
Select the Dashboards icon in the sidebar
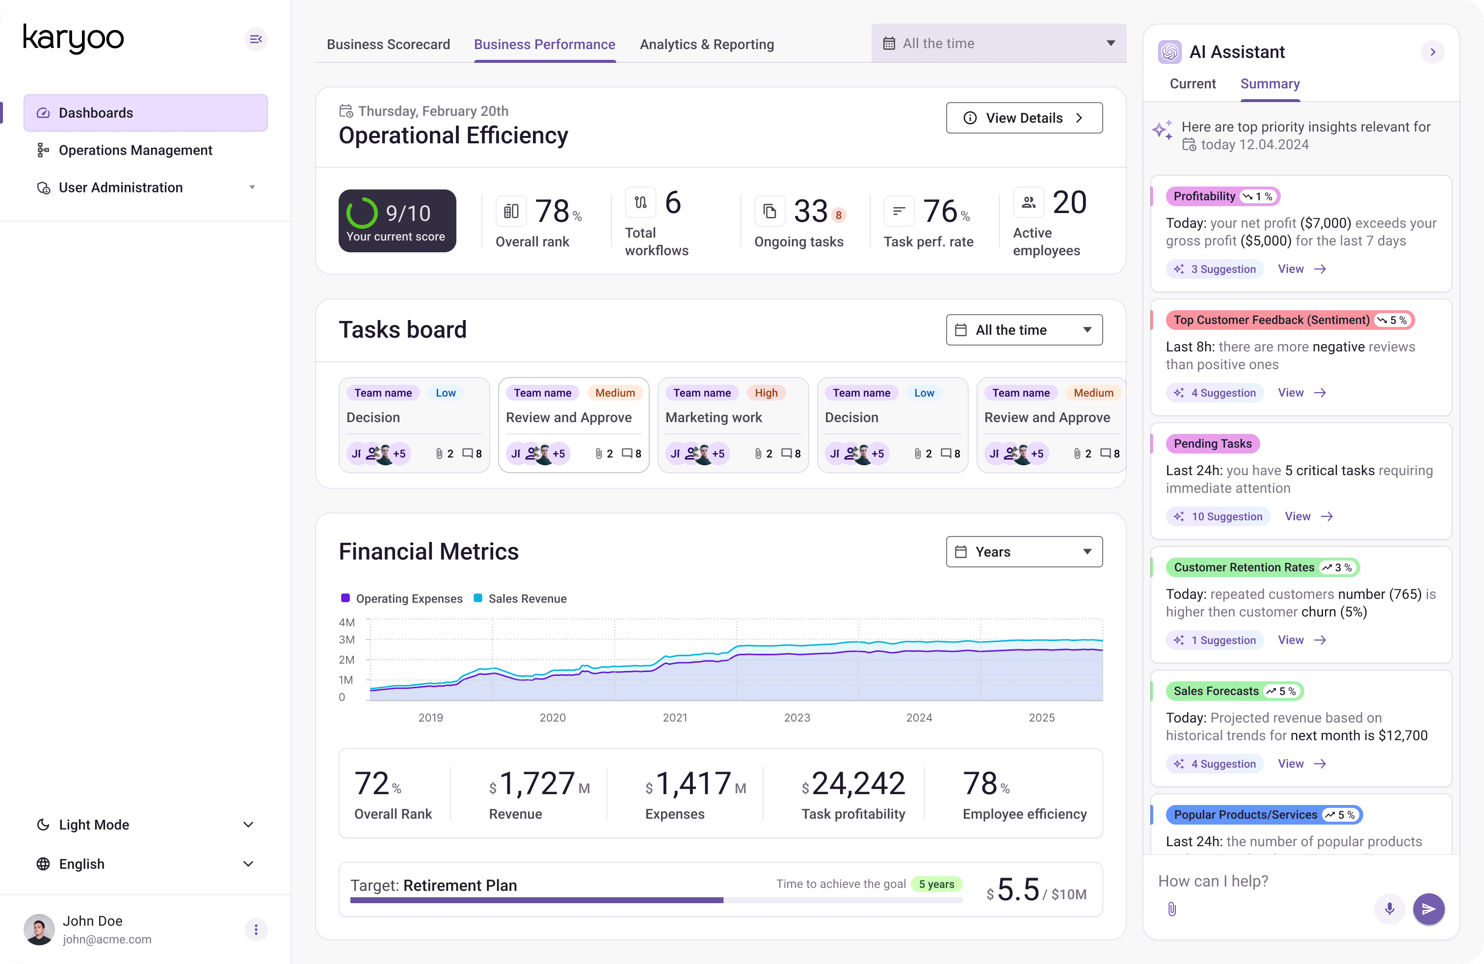point(42,113)
